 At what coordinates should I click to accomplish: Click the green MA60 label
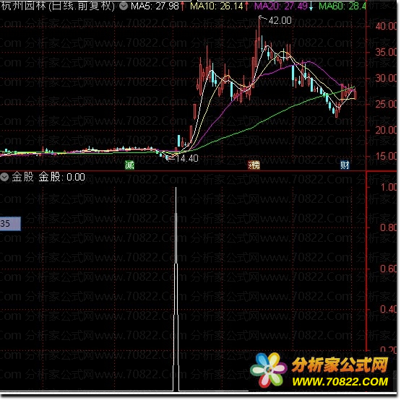[342, 6]
